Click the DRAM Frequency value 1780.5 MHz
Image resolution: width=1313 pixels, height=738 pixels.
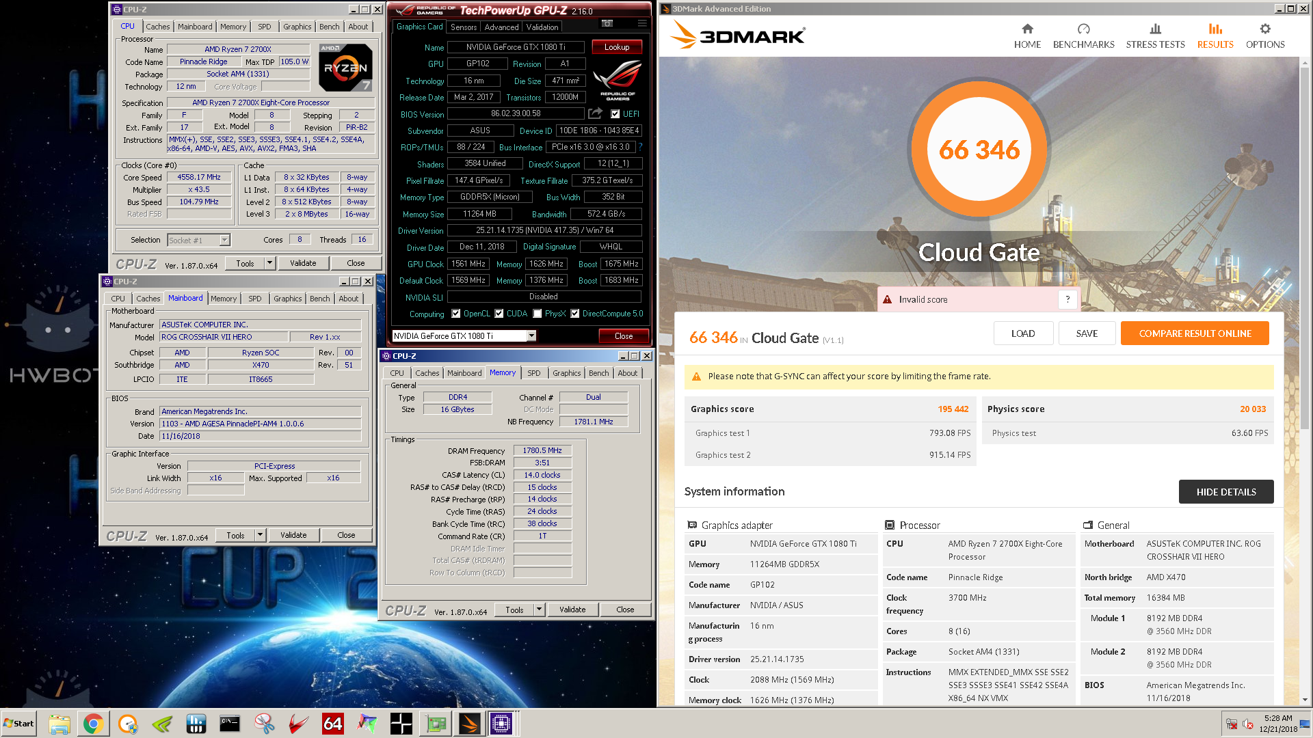tap(542, 450)
